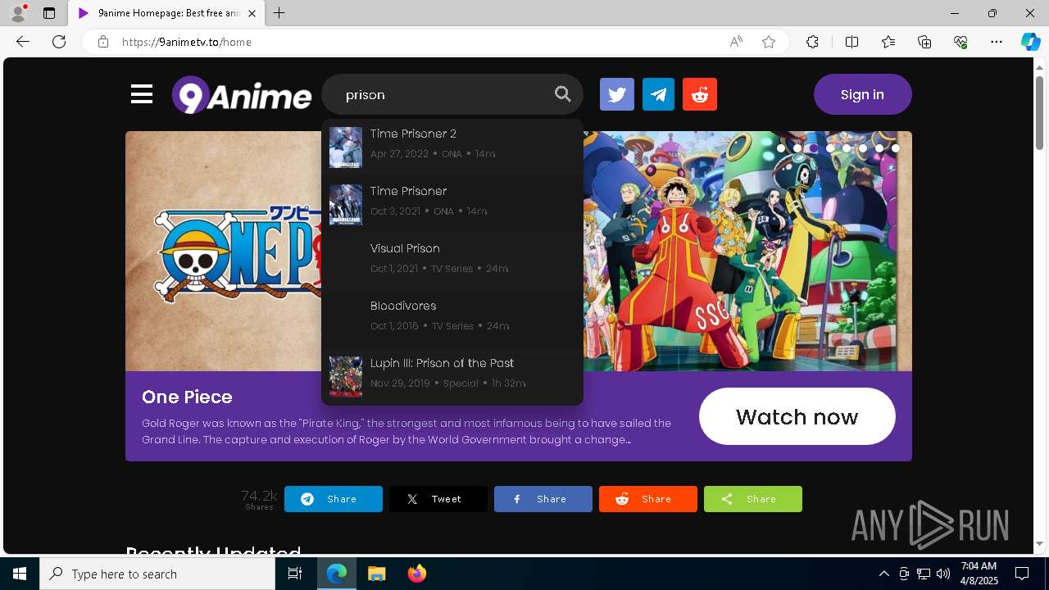Open the taskbar clock and date

979,574
